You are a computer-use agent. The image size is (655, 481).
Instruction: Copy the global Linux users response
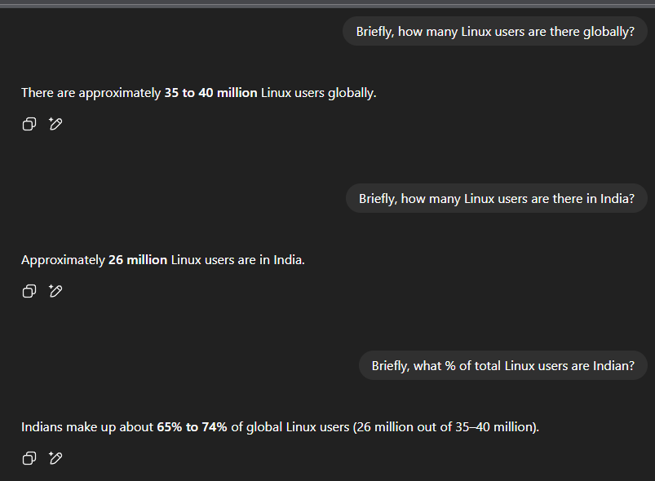point(29,124)
